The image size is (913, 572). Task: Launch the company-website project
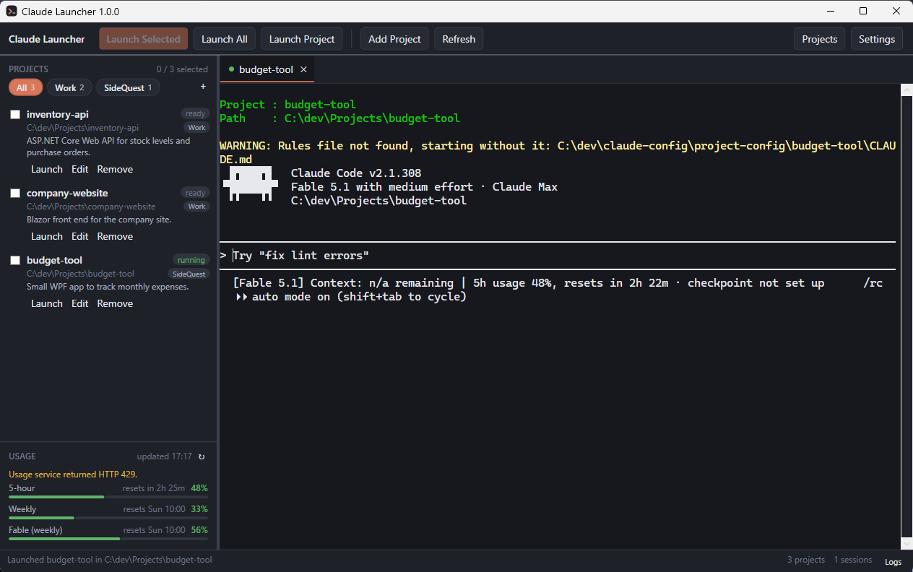pyautogui.click(x=47, y=236)
